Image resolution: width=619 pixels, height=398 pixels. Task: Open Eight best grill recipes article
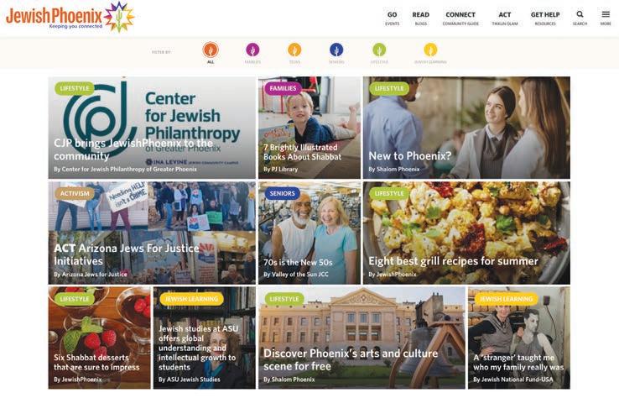click(466, 233)
